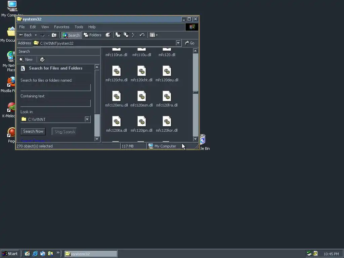
Task: Open the Back history dropdown arrow
Action: (36, 35)
